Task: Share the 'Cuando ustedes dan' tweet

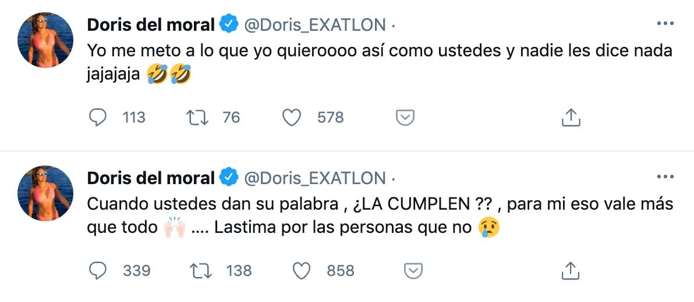Action: point(571,271)
